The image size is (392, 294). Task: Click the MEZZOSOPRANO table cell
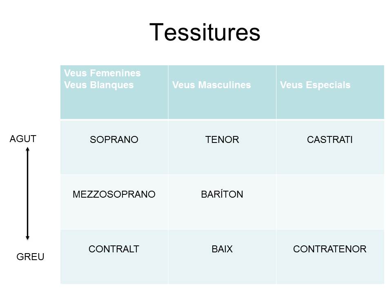pyautogui.click(x=114, y=202)
